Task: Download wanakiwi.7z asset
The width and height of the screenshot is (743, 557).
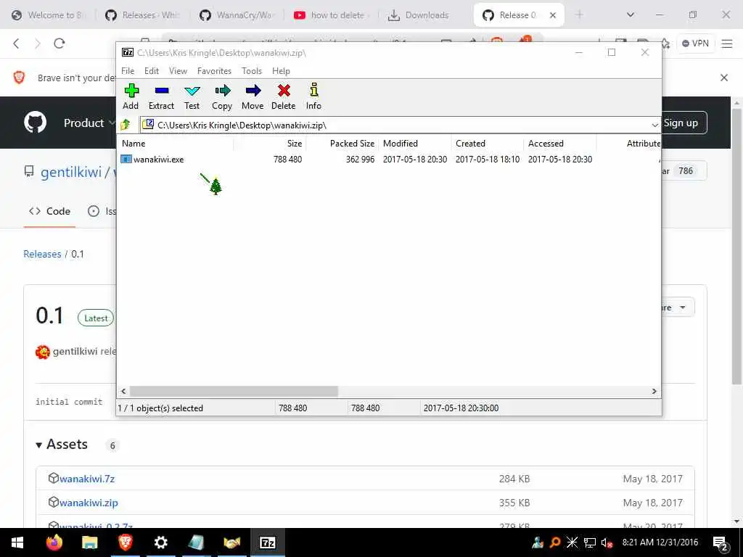Action: pos(87,479)
